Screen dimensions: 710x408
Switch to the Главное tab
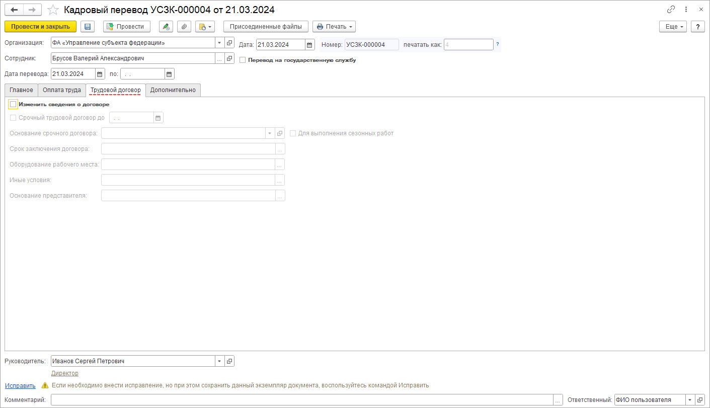point(21,90)
